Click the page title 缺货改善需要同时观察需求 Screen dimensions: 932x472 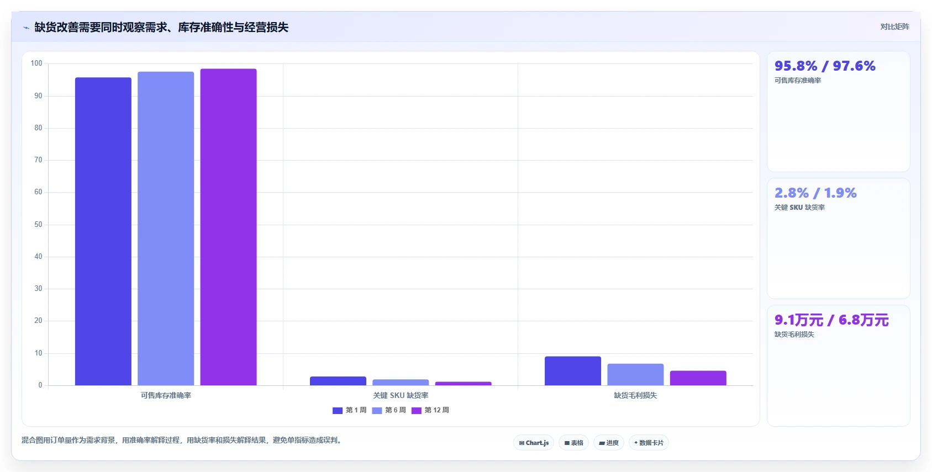tap(161, 28)
